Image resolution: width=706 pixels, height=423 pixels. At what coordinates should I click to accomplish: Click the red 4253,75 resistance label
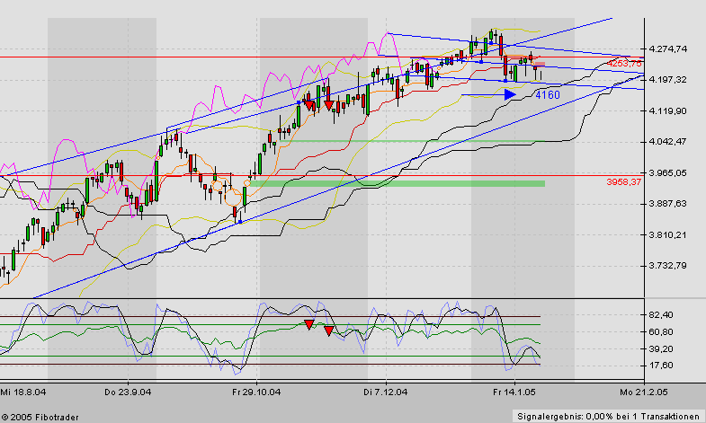[623, 64]
